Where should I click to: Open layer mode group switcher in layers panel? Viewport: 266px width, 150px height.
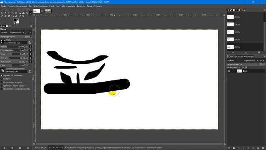click(x=262, y=60)
